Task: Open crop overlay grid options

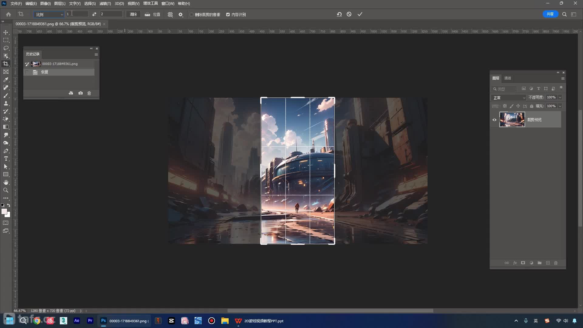Action: [x=170, y=14]
